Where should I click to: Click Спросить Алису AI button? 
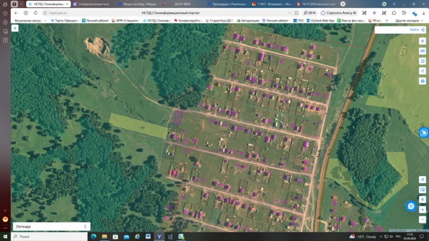coord(339,13)
